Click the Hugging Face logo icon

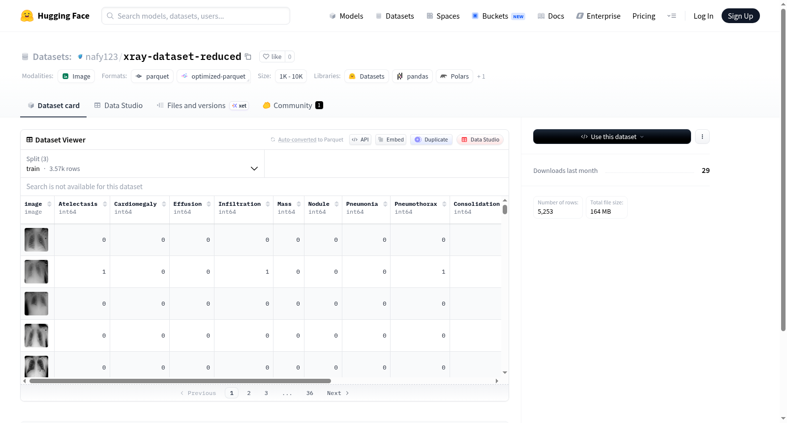[27, 16]
